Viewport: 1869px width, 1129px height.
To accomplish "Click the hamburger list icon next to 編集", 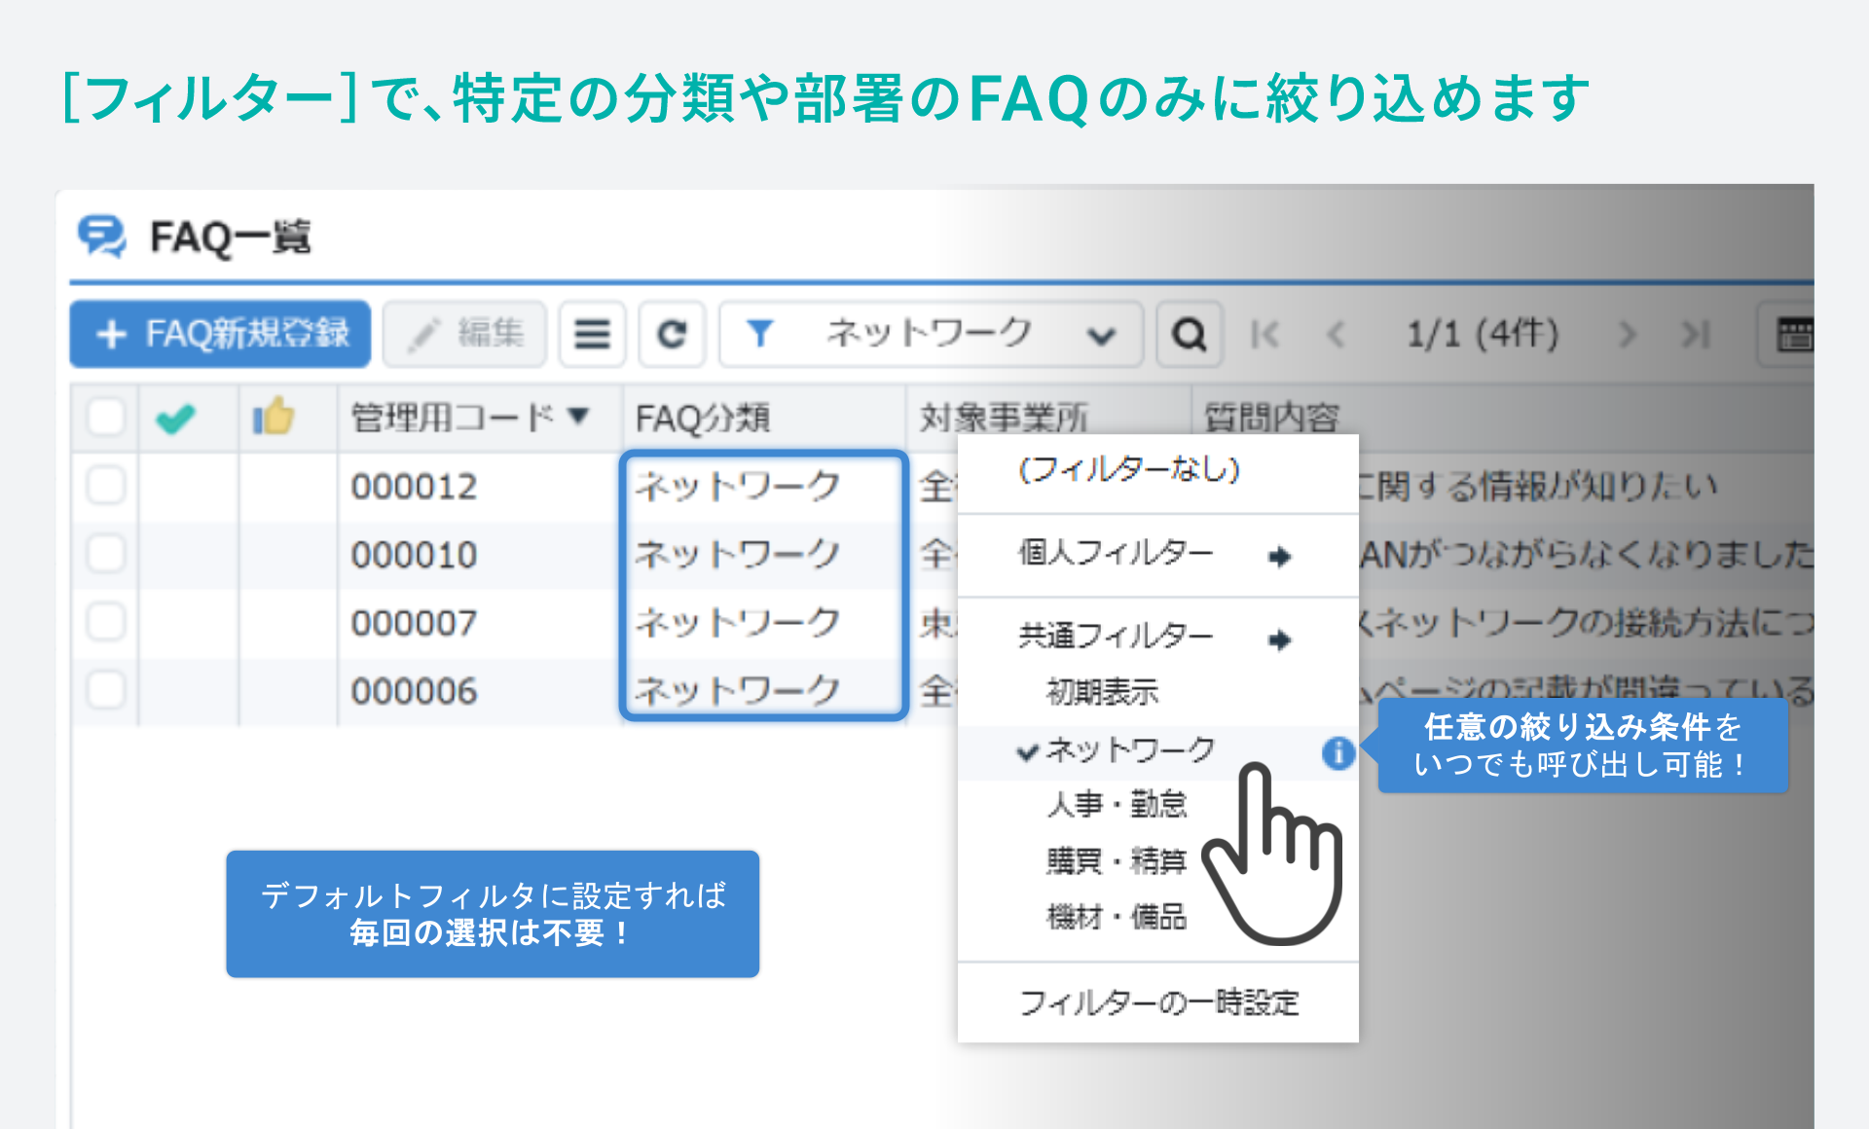I will (592, 334).
